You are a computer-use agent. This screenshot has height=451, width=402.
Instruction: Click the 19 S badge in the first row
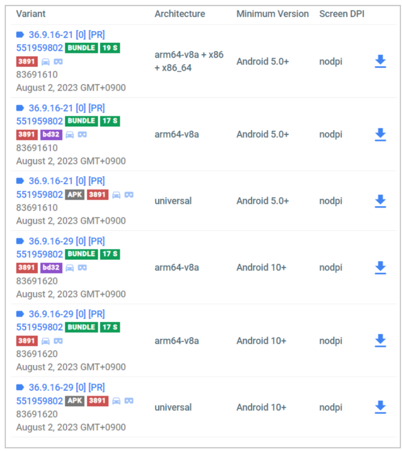pyautogui.click(x=110, y=48)
